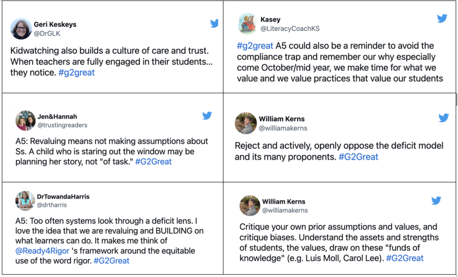Click #G2Great hashtag in Jen&Hannah tweet
This screenshot has height=277, width=458.
pyautogui.click(x=153, y=162)
